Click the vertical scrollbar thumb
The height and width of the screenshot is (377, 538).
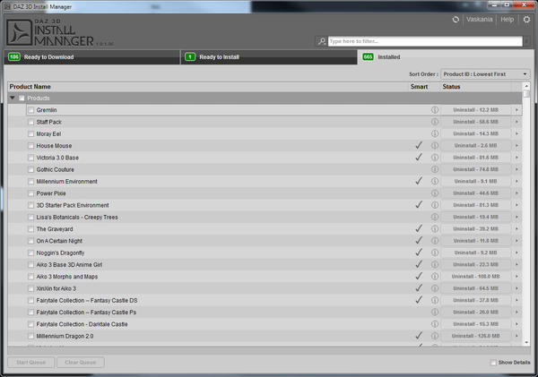coord(526,93)
